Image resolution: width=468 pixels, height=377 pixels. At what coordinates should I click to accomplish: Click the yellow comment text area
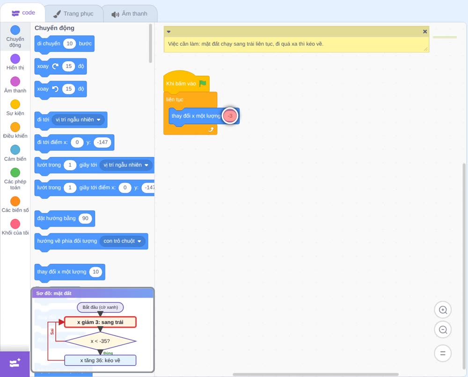[296, 44]
